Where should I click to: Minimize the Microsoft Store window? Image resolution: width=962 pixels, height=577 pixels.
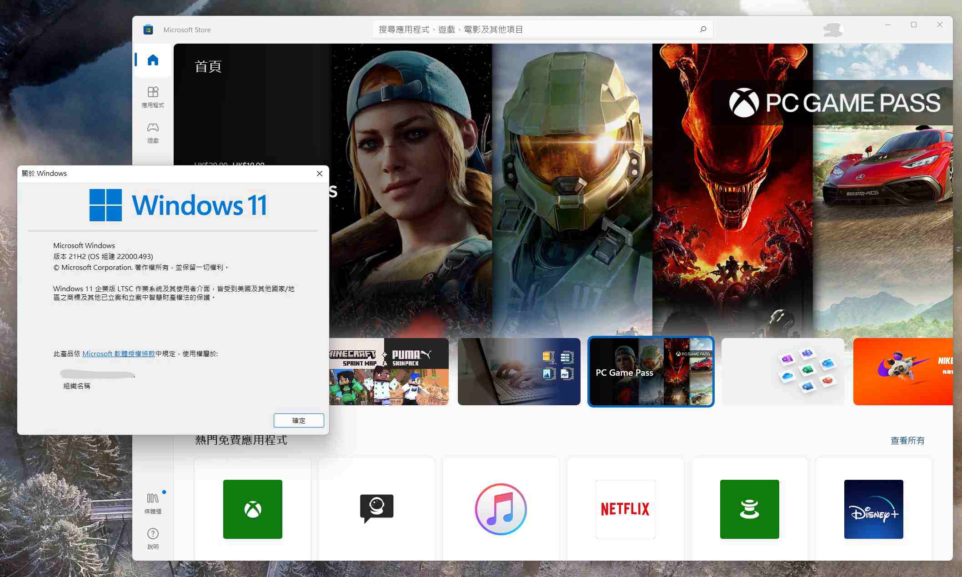[x=888, y=25]
